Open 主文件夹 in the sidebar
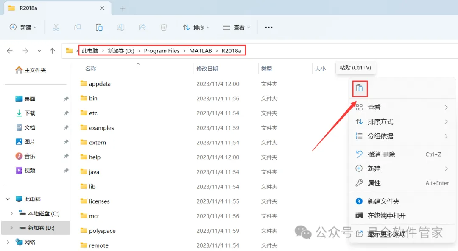This screenshot has height=251, width=458. pos(31,70)
